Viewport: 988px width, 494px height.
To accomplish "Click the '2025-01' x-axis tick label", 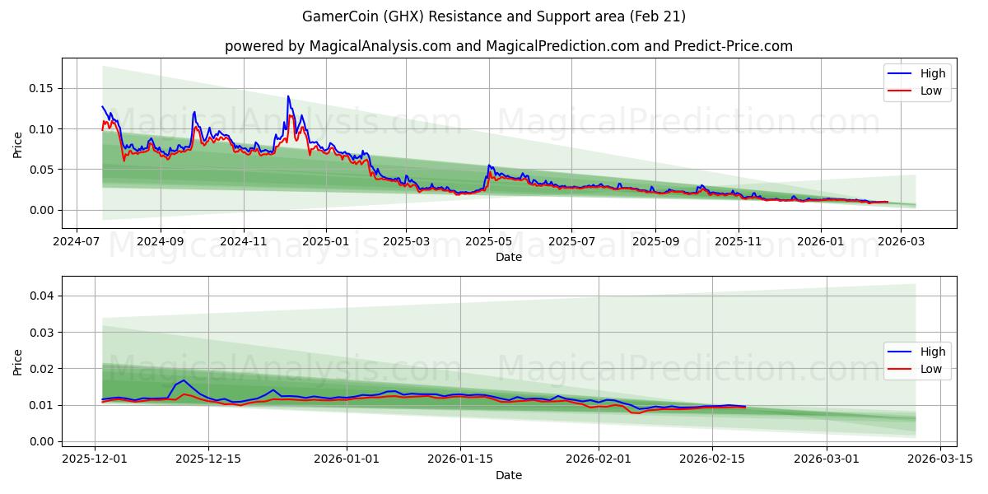I will [x=325, y=242].
